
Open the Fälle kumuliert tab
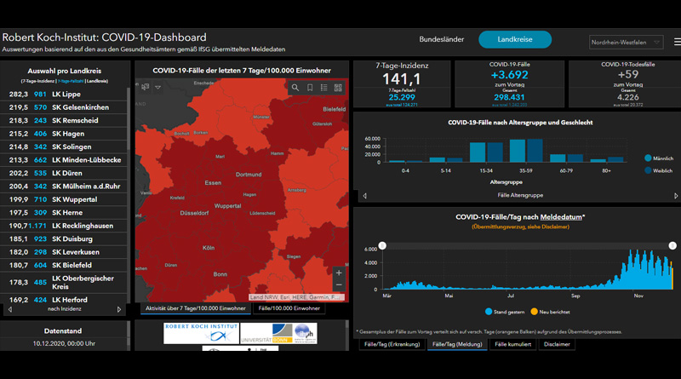[513, 344]
